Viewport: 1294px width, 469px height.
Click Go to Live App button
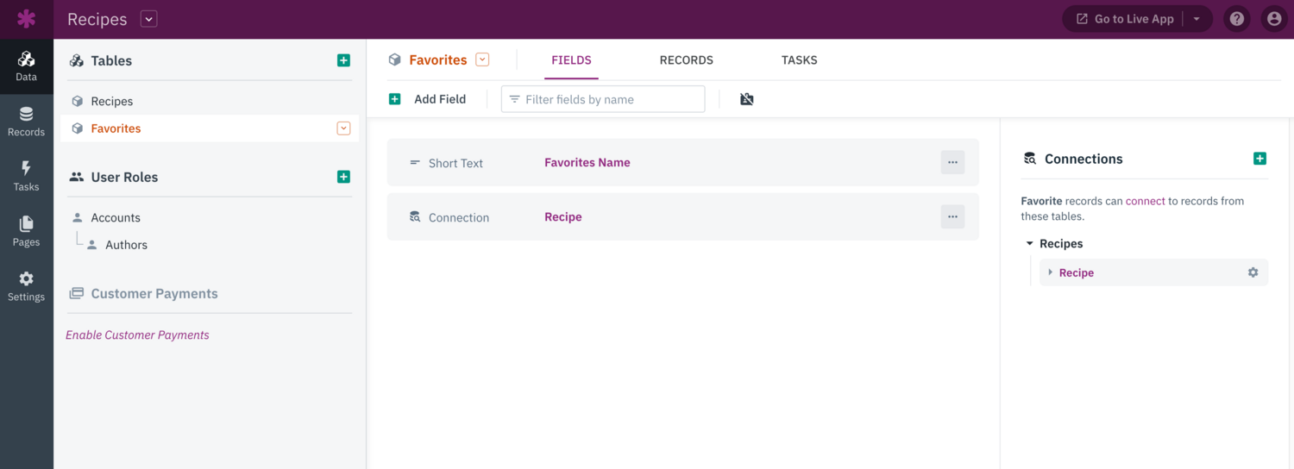click(1125, 19)
